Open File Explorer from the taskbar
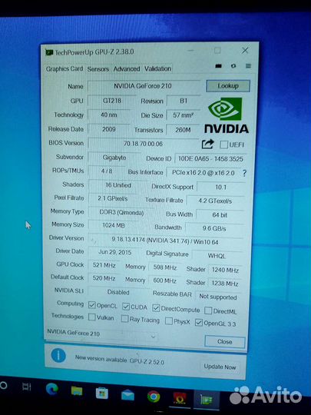311x415 pixels. (77, 390)
